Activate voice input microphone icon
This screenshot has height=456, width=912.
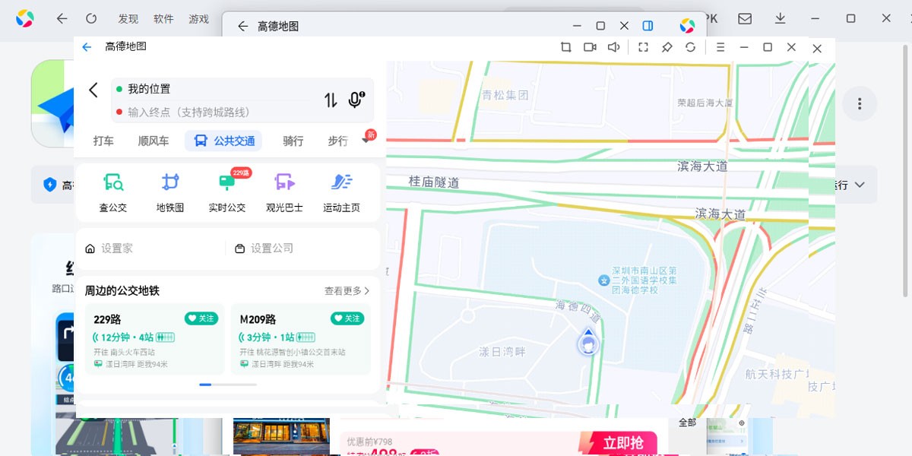356,100
